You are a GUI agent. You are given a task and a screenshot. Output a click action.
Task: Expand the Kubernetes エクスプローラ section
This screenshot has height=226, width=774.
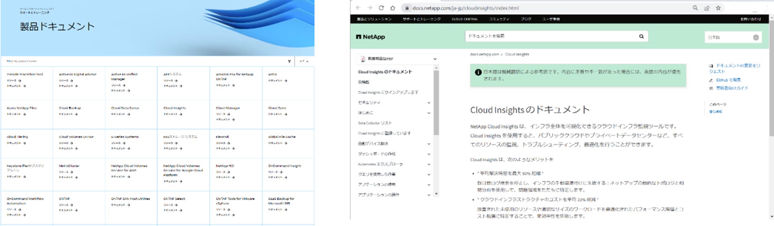click(x=429, y=164)
